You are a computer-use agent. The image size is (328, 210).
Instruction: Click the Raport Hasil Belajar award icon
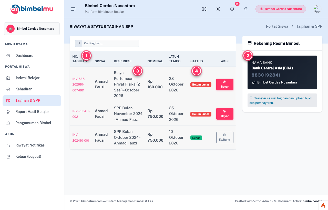pyautogui.click(x=8, y=112)
